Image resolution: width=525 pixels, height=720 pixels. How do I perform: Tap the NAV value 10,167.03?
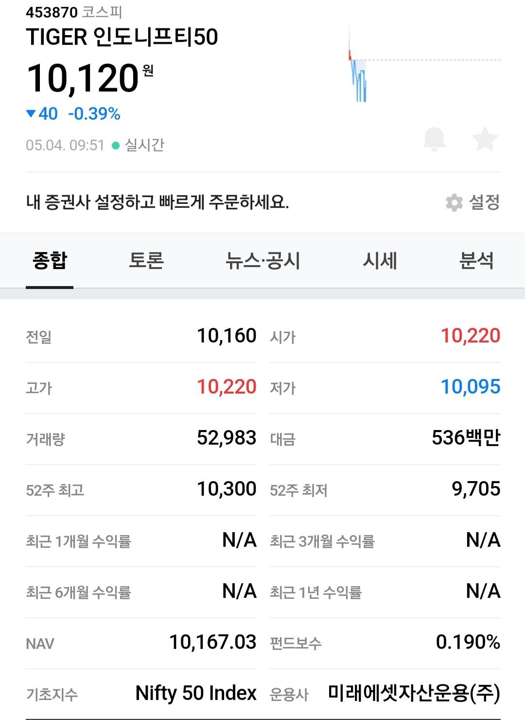[x=212, y=642]
